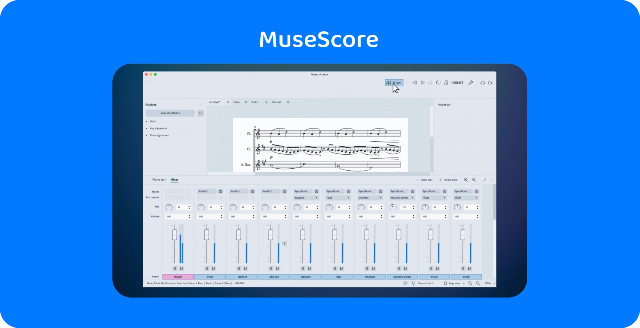
Task: Start playback with the play icon
Action: pos(423,83)
